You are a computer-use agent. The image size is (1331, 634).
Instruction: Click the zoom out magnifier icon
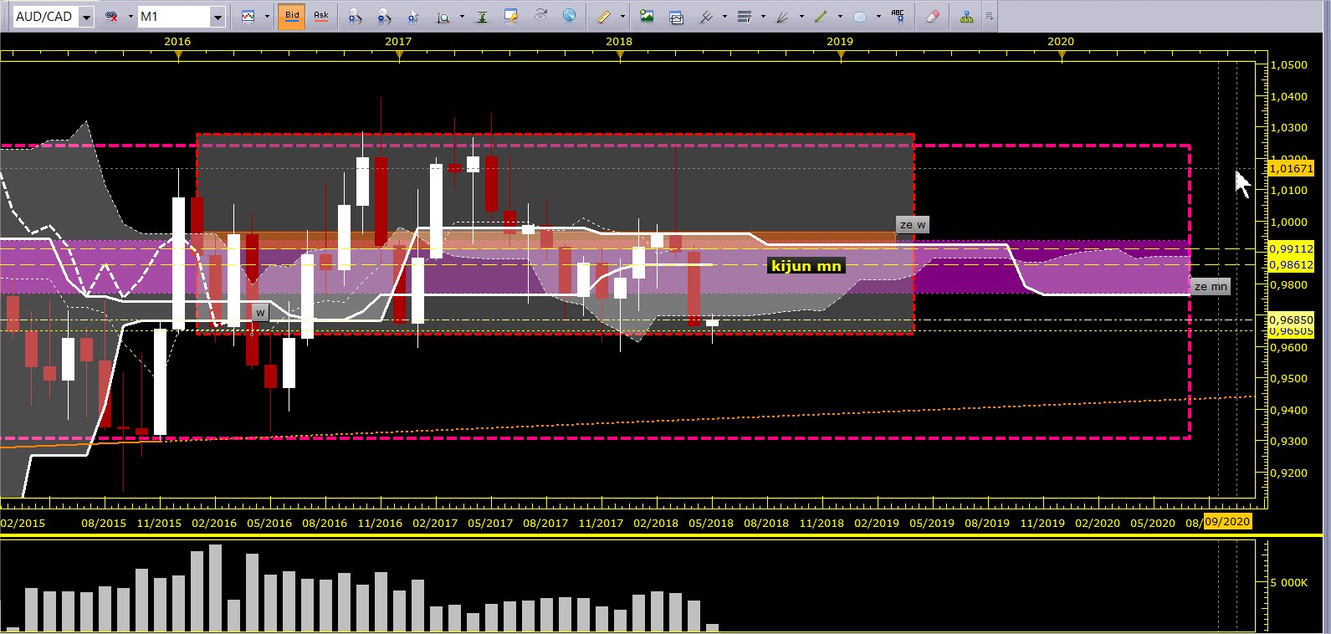point(384,16)
